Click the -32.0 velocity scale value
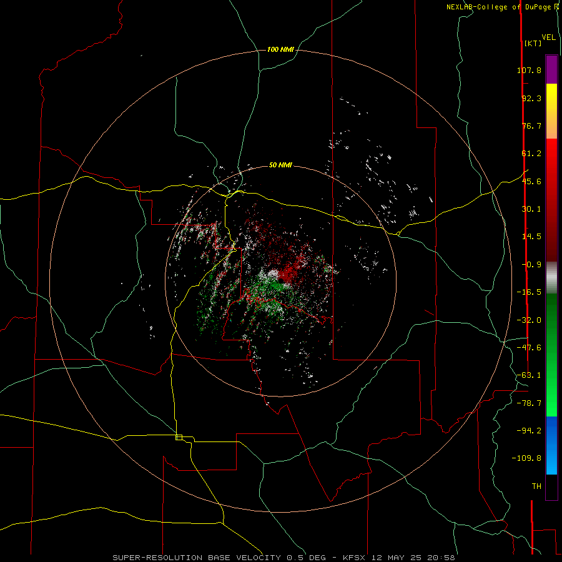This screenshot has width=562, height=562. [x=529, y=320]
